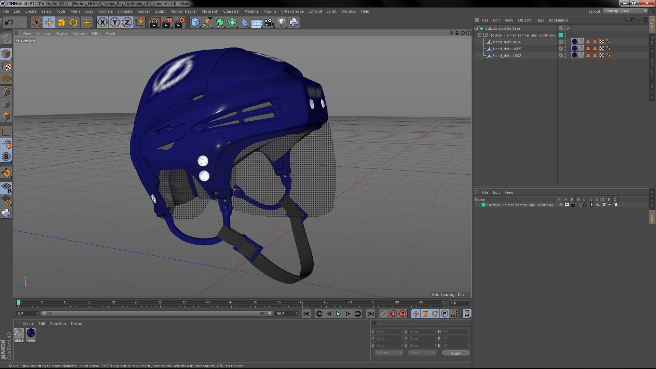Viewport: 656px width, 369px height.
Task: Select the Scale tool
Action: 61,23
